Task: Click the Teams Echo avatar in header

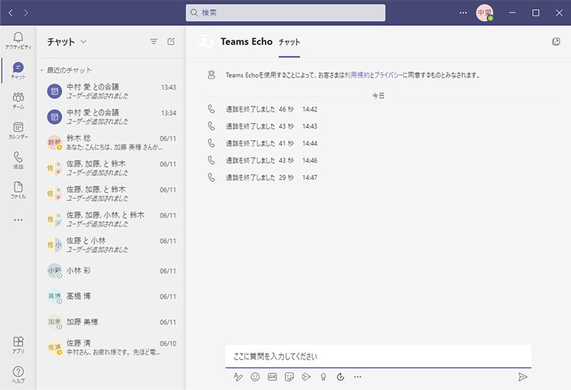Action: 205,42
